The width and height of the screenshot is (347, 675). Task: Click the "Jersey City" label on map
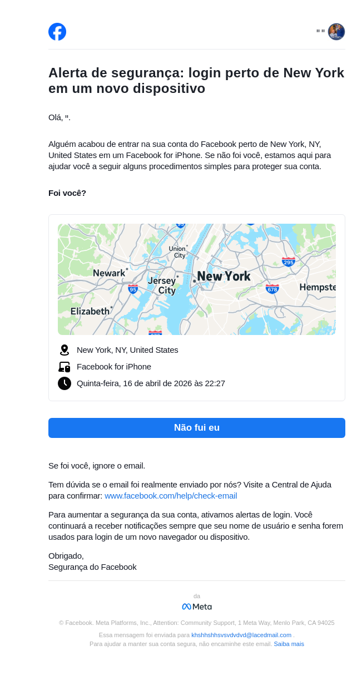pos(162,285)
